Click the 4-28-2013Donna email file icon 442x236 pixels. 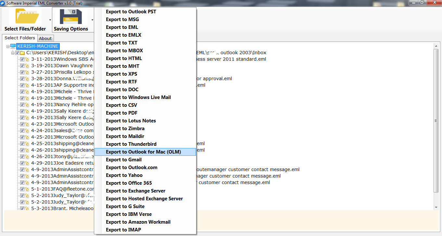coord(27,79)
